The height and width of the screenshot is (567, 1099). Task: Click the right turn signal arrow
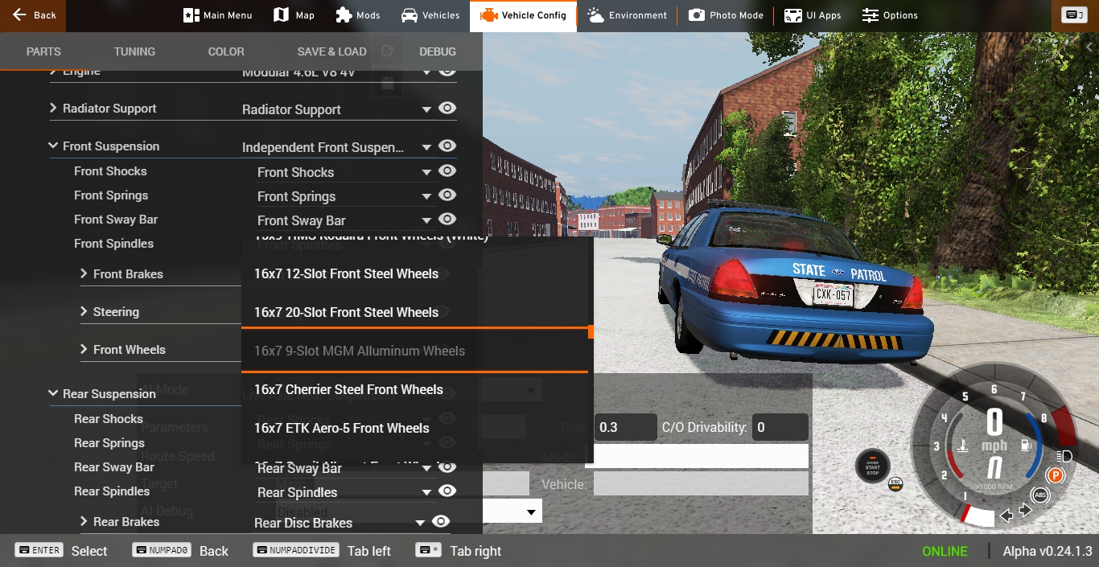click(1025, 510)
